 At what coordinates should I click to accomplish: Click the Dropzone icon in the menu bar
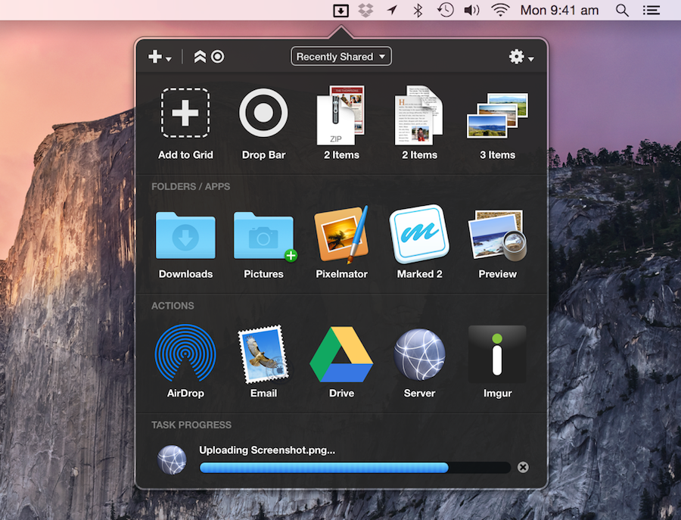click(340, 11)
